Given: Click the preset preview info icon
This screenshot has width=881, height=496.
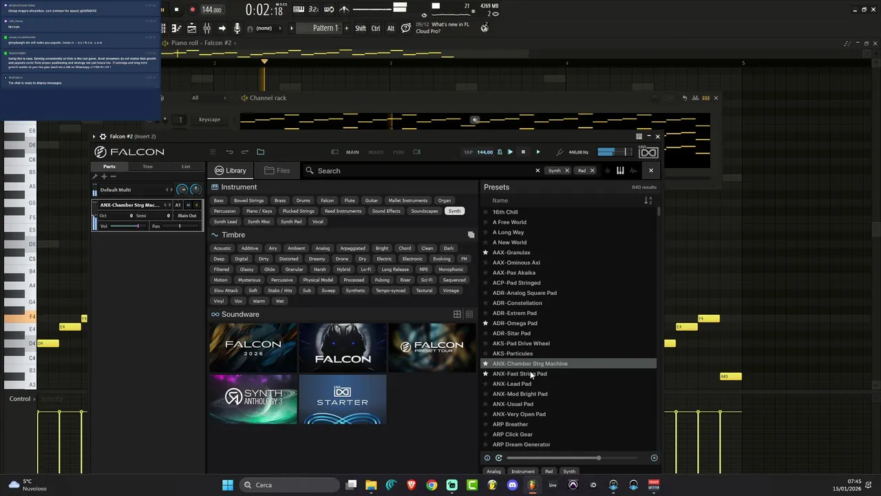Looking at the screenshot, I should pos(487,457).
